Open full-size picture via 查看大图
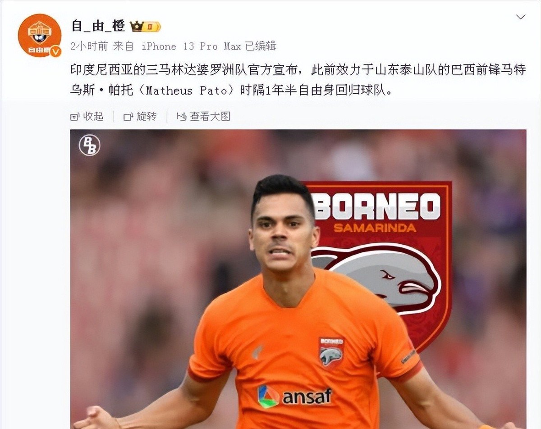 tap(204, 117)
